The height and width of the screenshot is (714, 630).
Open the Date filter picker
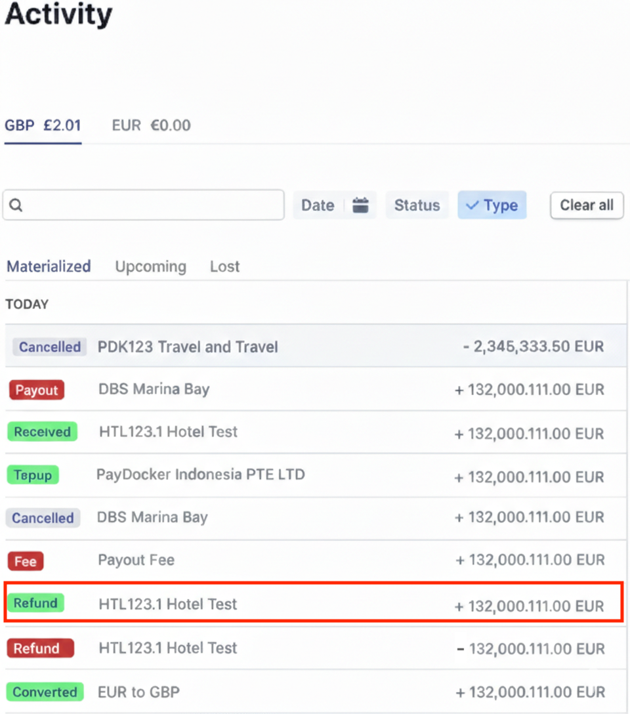(x=318, y=205)
